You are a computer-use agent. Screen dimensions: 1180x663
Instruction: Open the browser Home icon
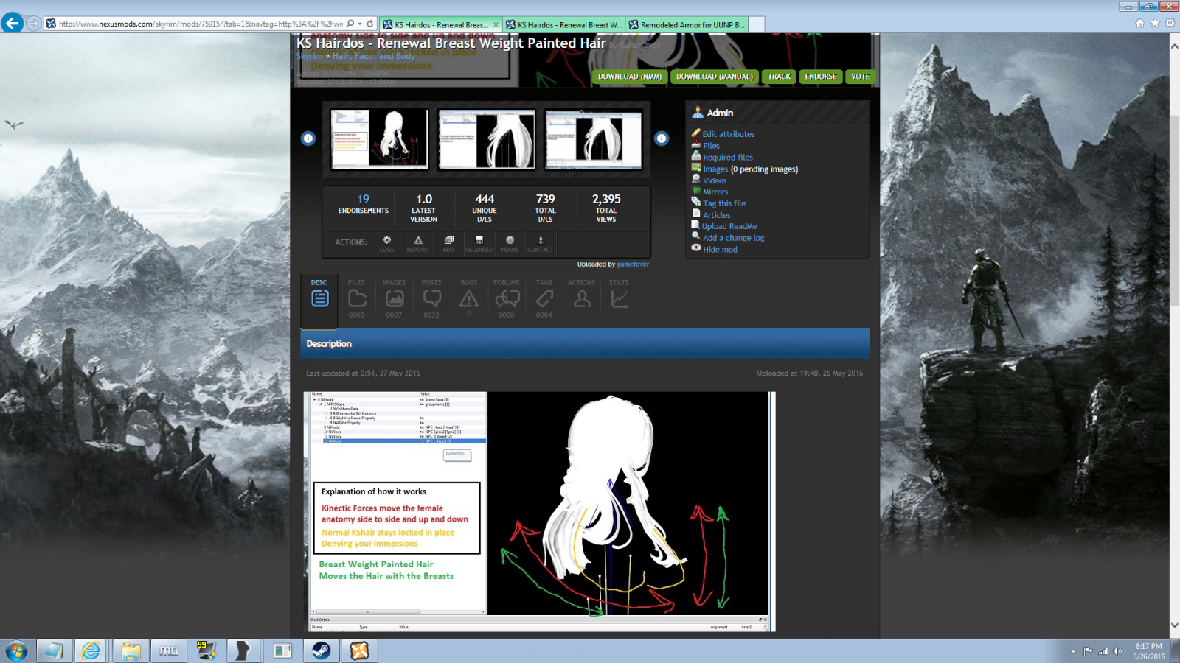1140,24
